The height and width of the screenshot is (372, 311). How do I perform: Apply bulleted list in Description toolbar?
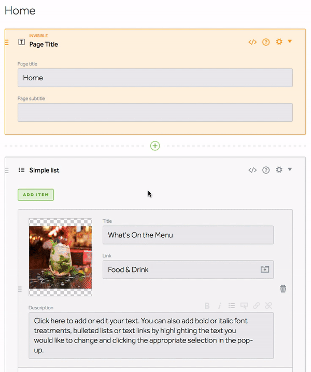[x=232, y=306]
